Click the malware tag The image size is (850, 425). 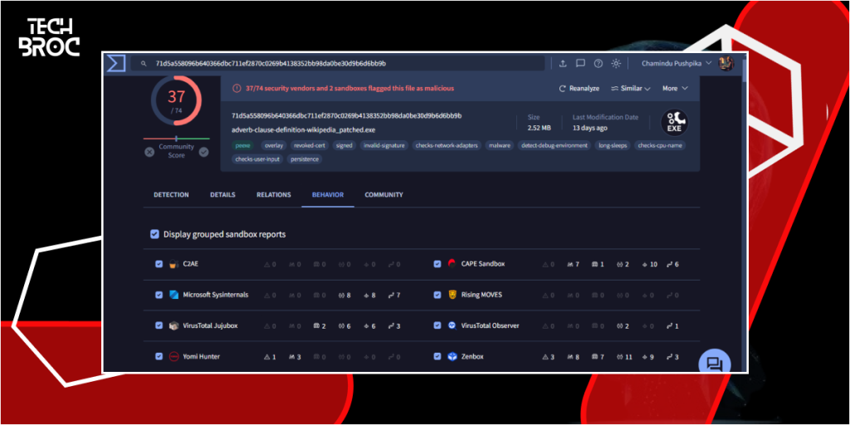pos(499,145)
